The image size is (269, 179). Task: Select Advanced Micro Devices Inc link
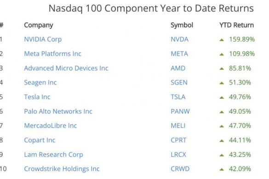point(66,68)
